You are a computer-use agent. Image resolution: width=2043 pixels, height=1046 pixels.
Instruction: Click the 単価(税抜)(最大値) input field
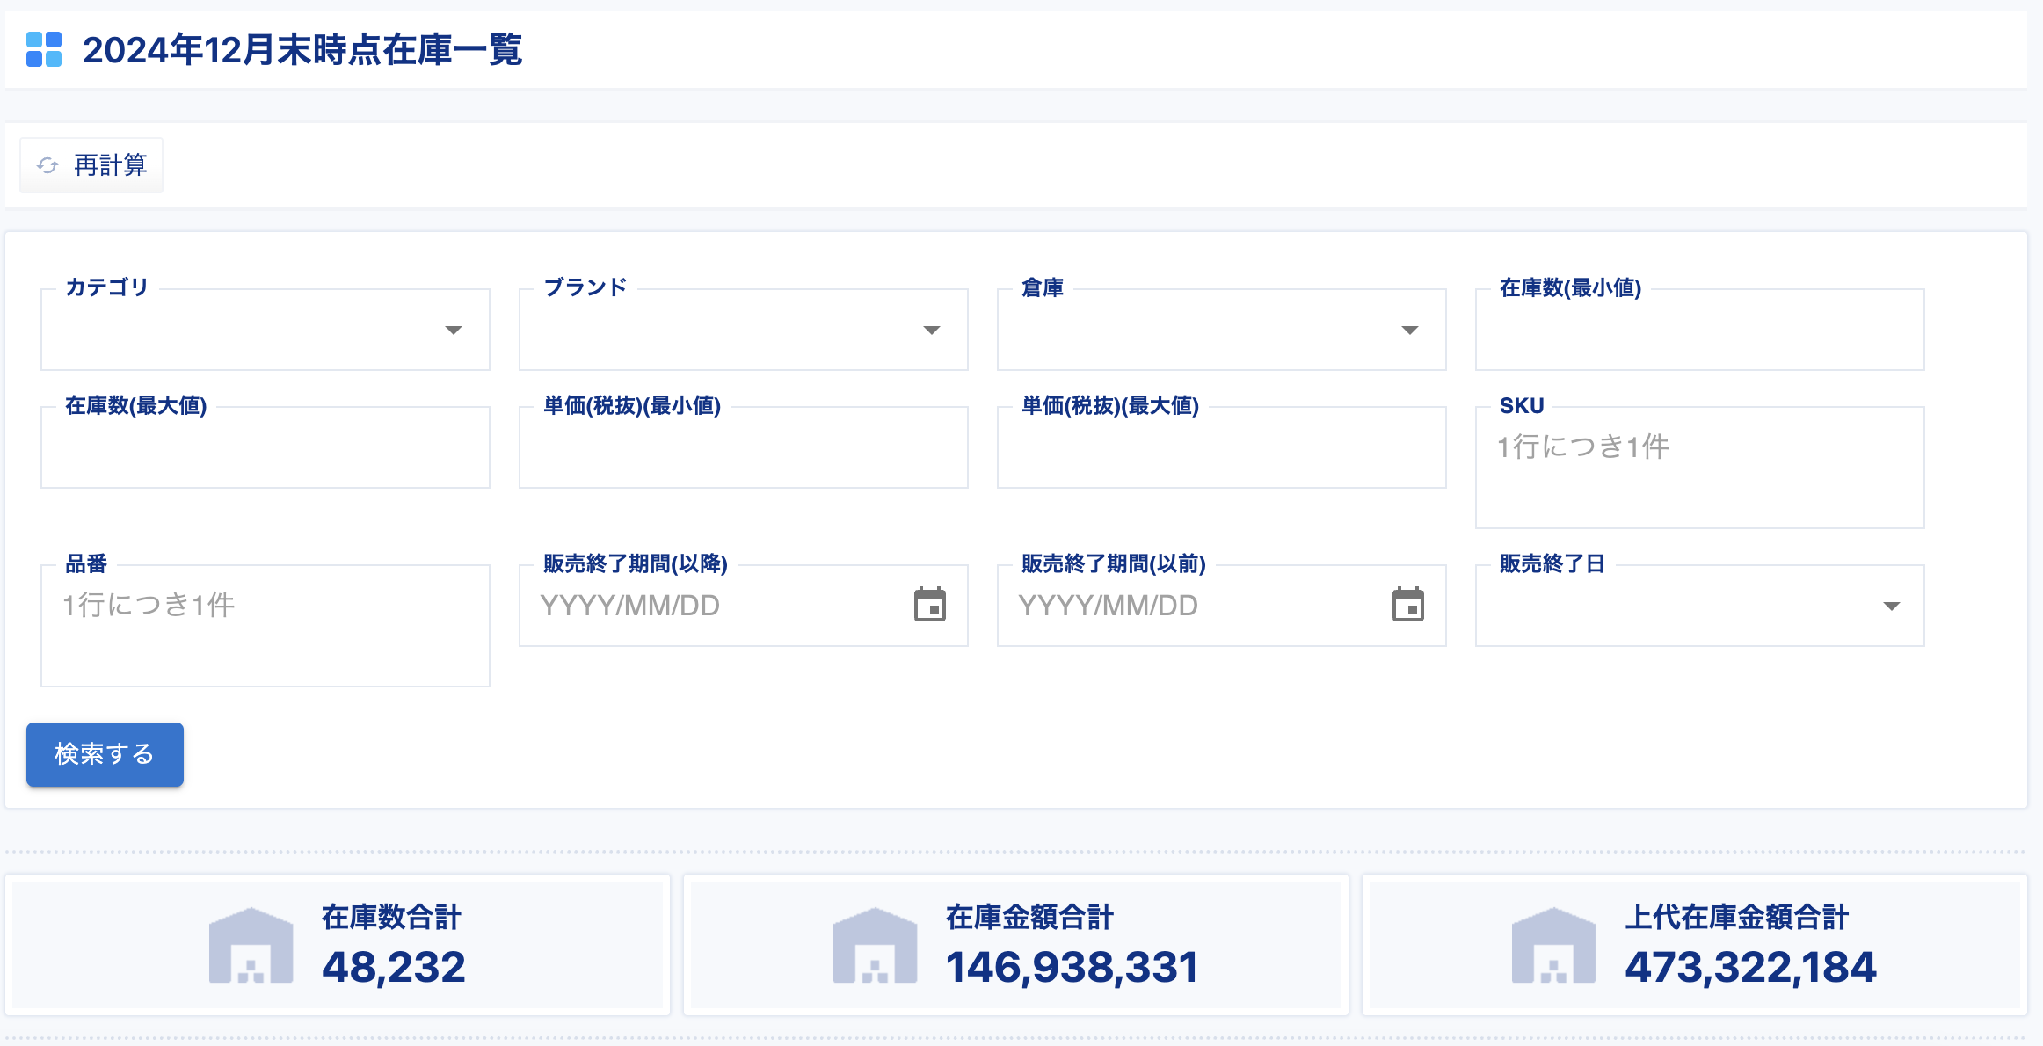[x=1222, y=447]
